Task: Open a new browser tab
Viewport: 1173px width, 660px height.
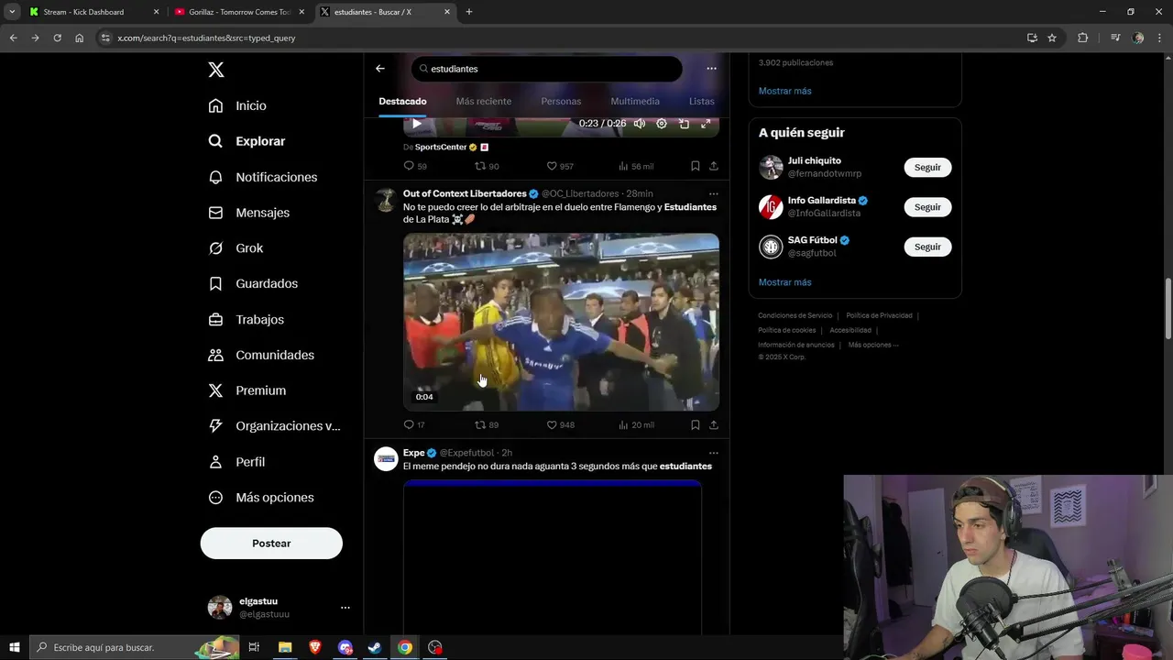Action: 469,12
